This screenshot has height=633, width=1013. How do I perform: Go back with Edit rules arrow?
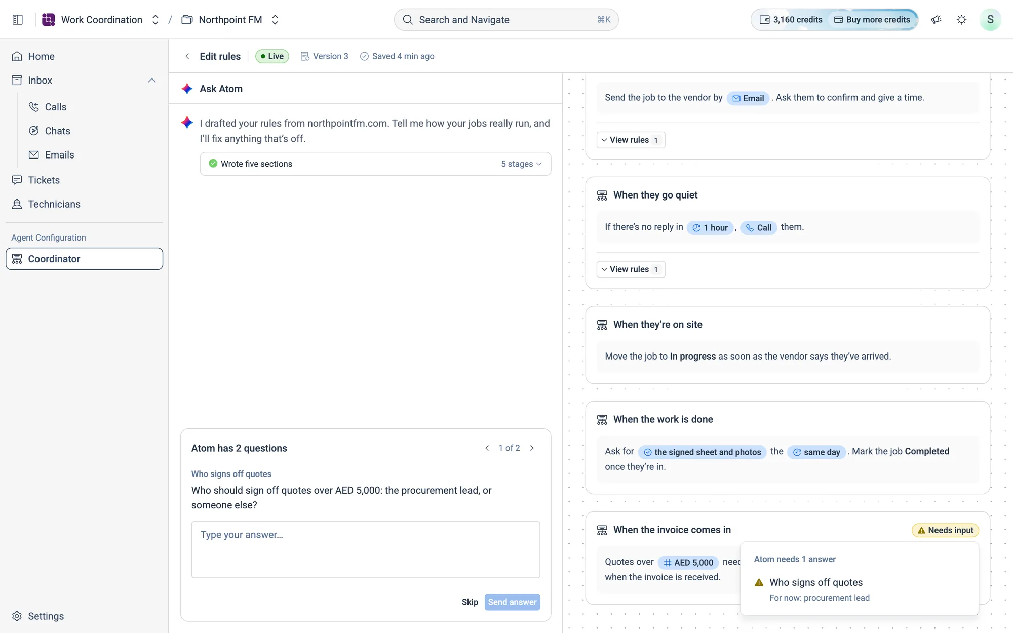(x=187, y=56)
